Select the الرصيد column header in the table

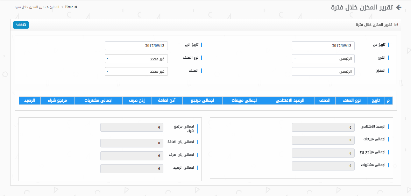(x=30, y=101)
